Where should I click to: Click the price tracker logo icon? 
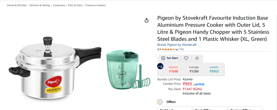tap(160, 66)
